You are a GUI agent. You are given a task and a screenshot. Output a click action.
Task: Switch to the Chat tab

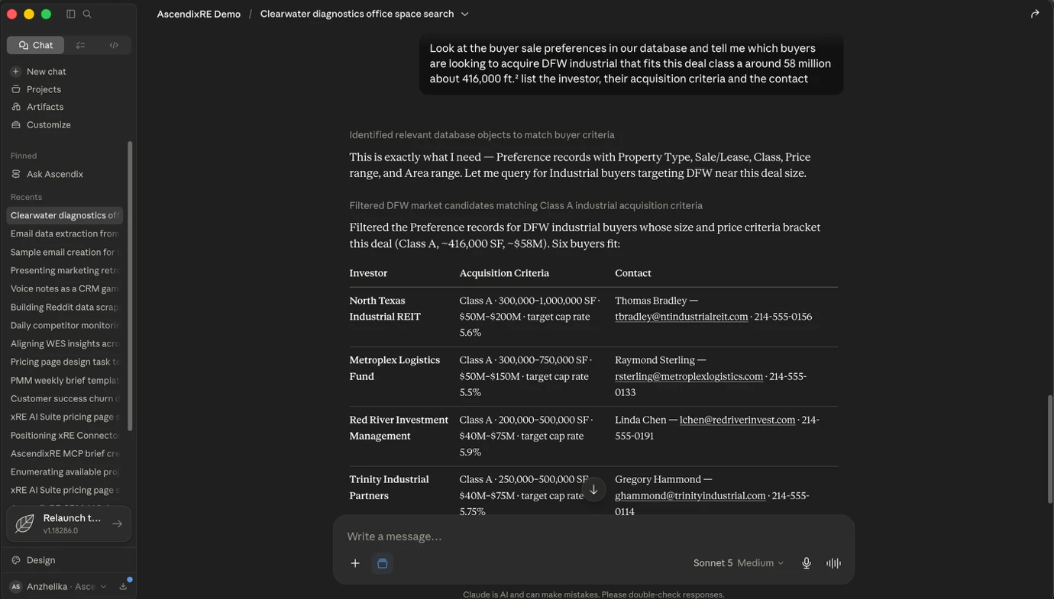(x=36, y=45)
